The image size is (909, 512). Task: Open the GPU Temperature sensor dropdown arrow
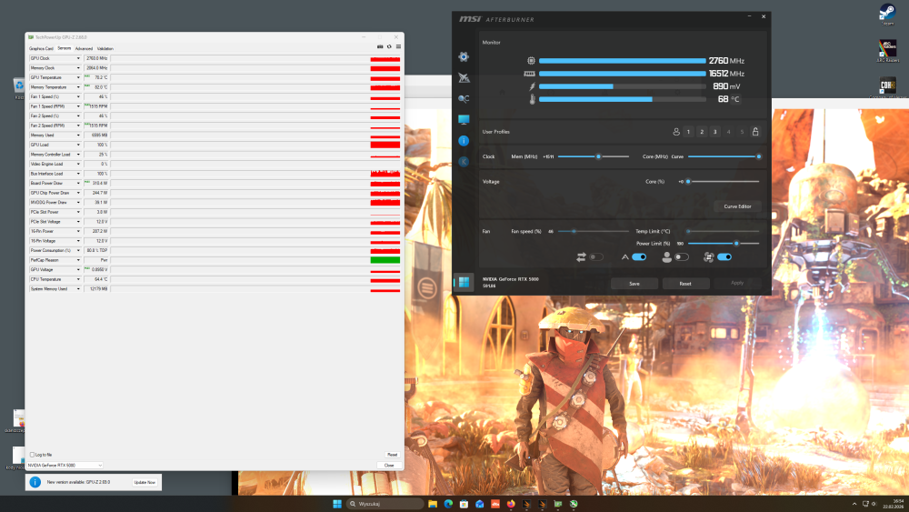pyautogui.click(x=78, y=77)
